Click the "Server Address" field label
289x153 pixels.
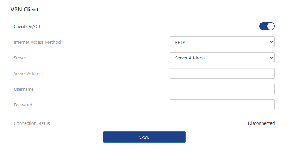pos(29,73)
